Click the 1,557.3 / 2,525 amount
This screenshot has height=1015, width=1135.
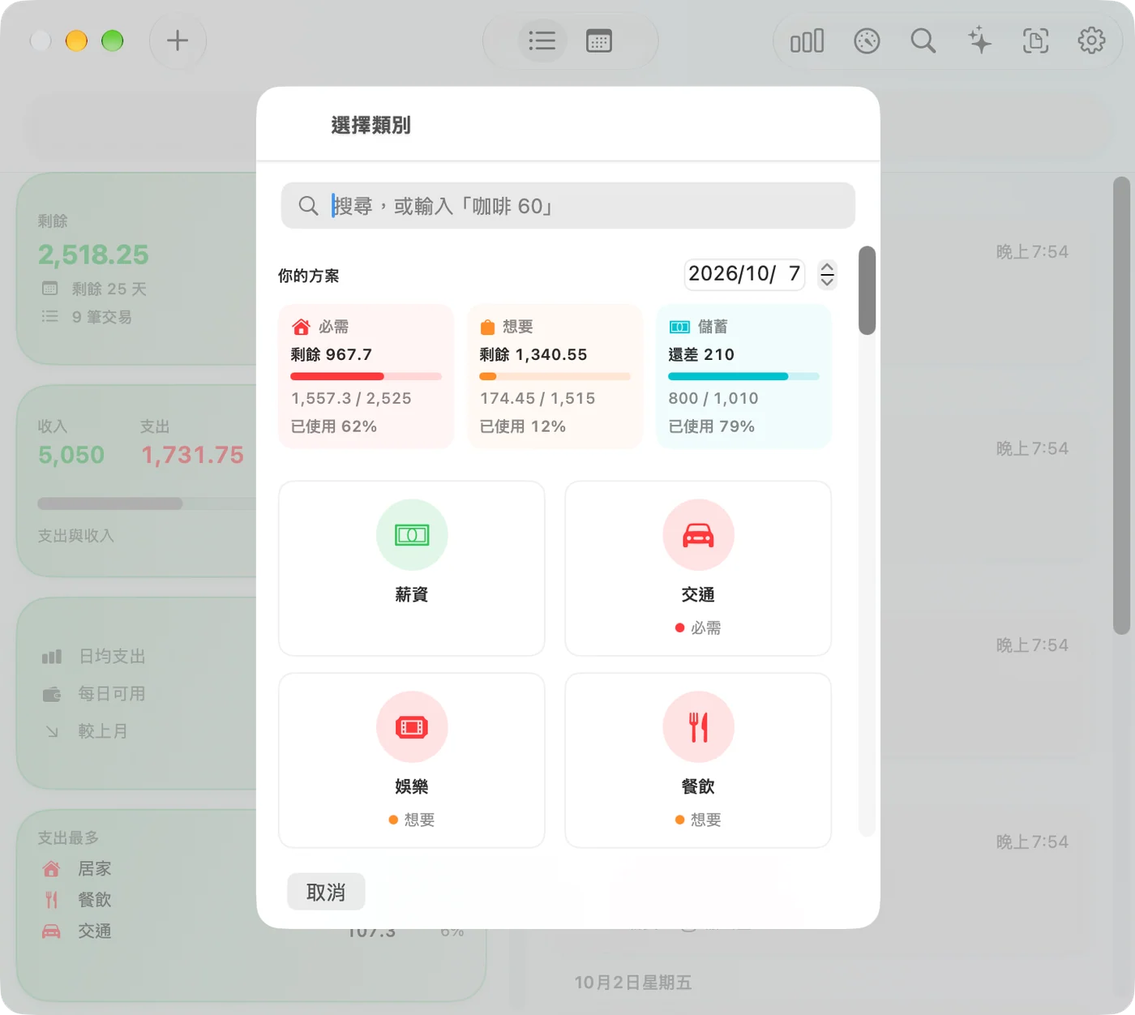351,398
